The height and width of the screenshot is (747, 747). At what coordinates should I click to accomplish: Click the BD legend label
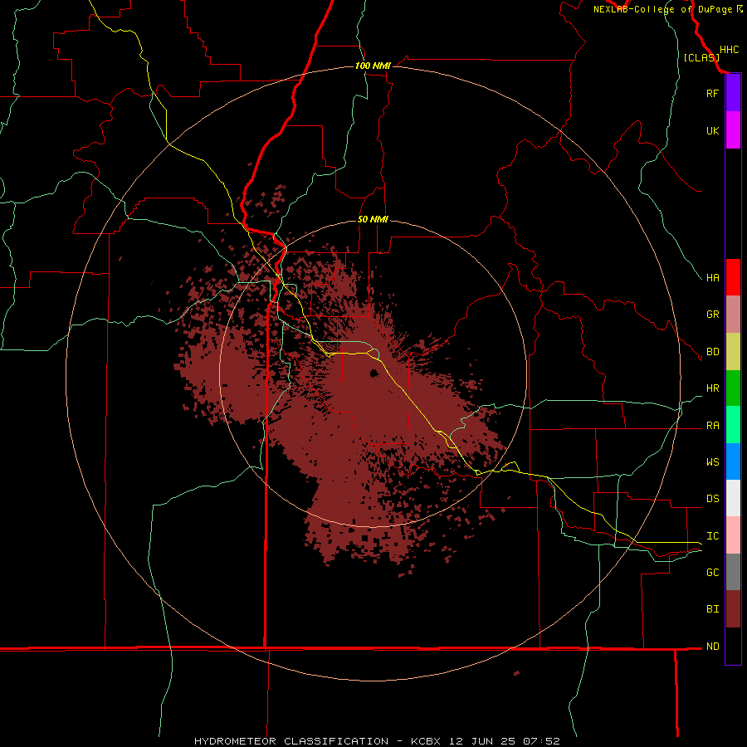[x=712, y=352]
